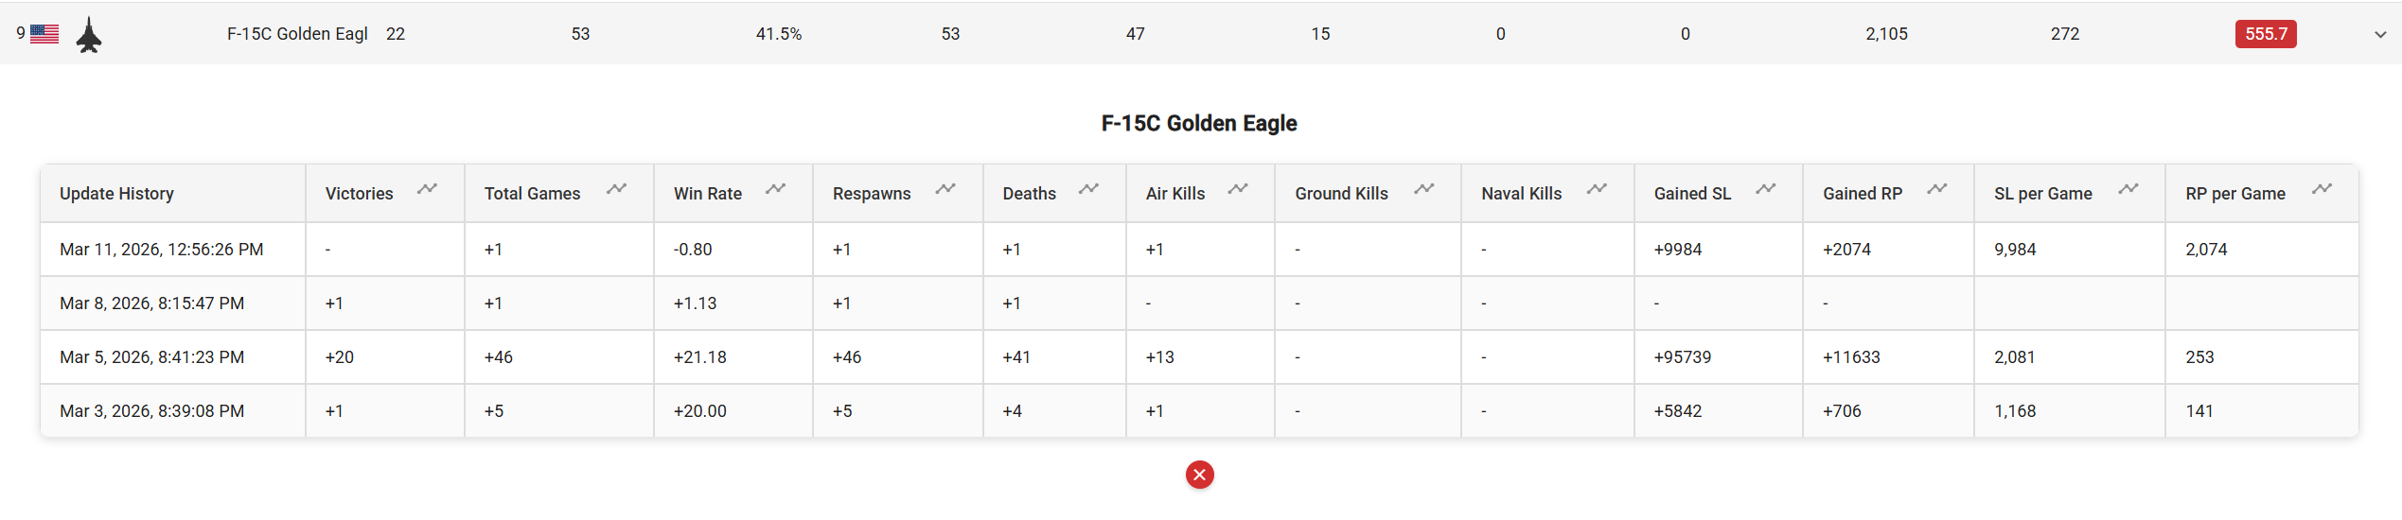Close the F-15C details with red X

click(1199, 475)
